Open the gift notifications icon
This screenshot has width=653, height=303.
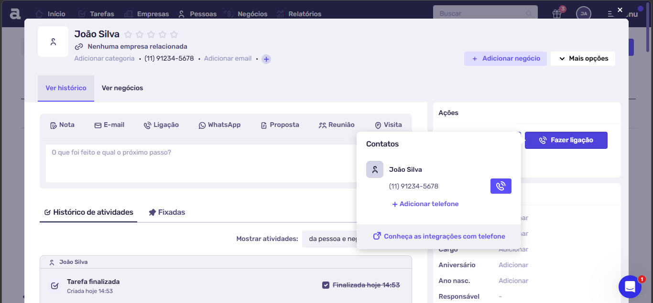[556, 14]
